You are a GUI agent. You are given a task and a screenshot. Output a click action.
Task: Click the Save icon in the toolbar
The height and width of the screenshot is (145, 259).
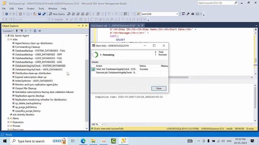click(x=40, y=14)
